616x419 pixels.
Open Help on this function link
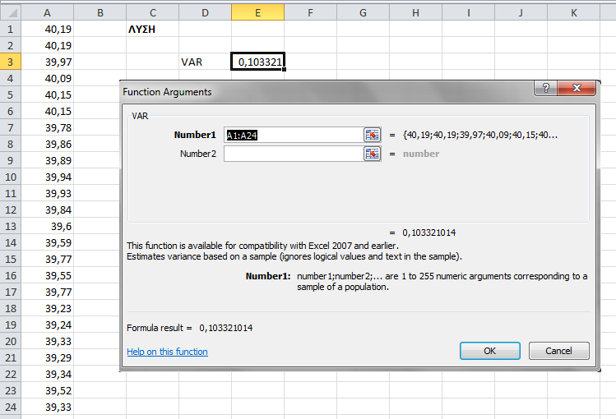click(x=167, y=352)
